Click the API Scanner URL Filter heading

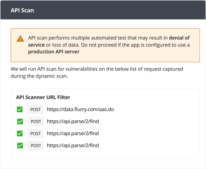[x=43, y=97]
